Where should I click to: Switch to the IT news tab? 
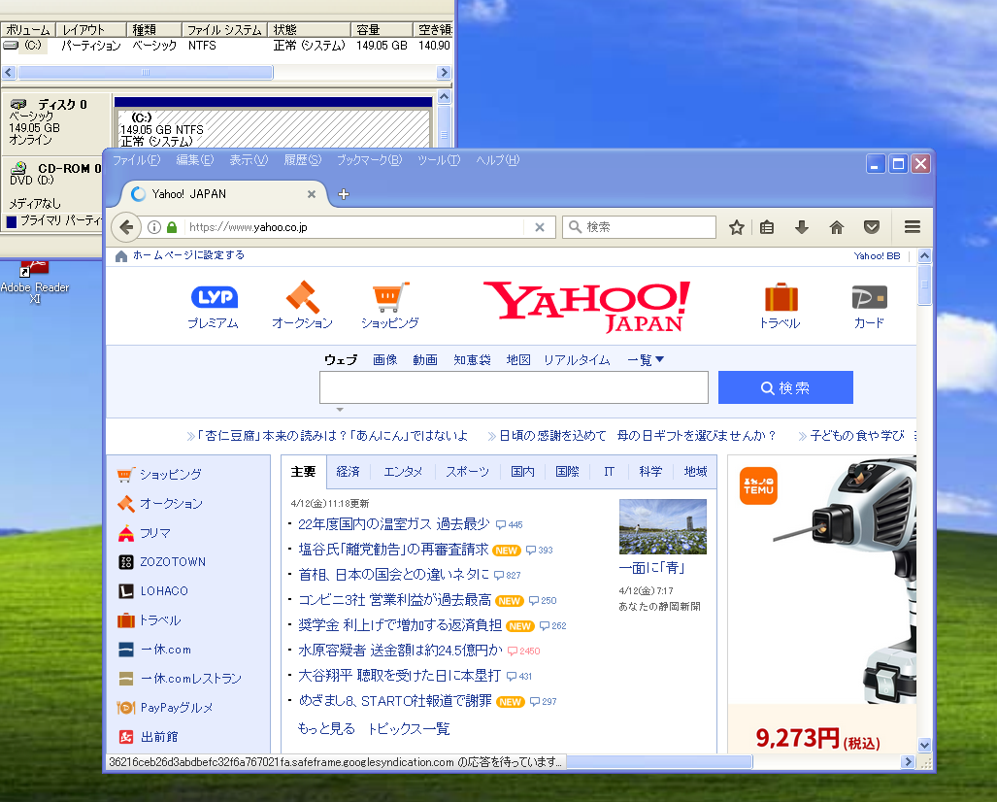tap(609, 471)
